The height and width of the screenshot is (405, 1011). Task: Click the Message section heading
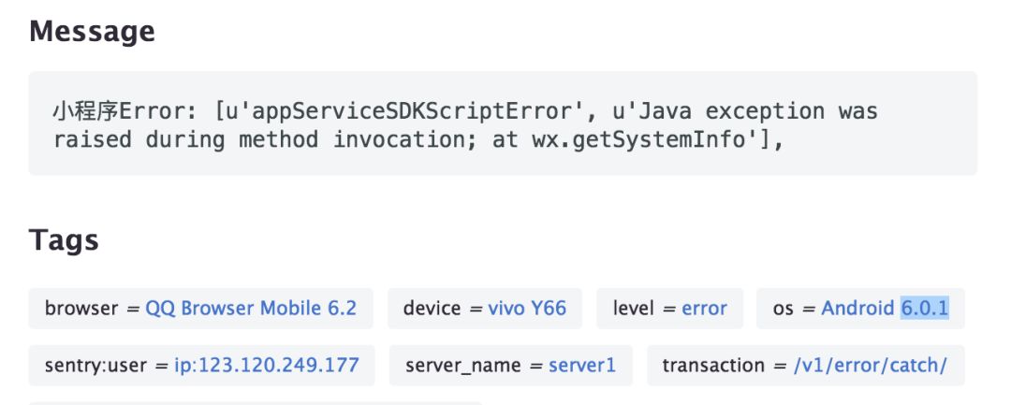[92, 32]
